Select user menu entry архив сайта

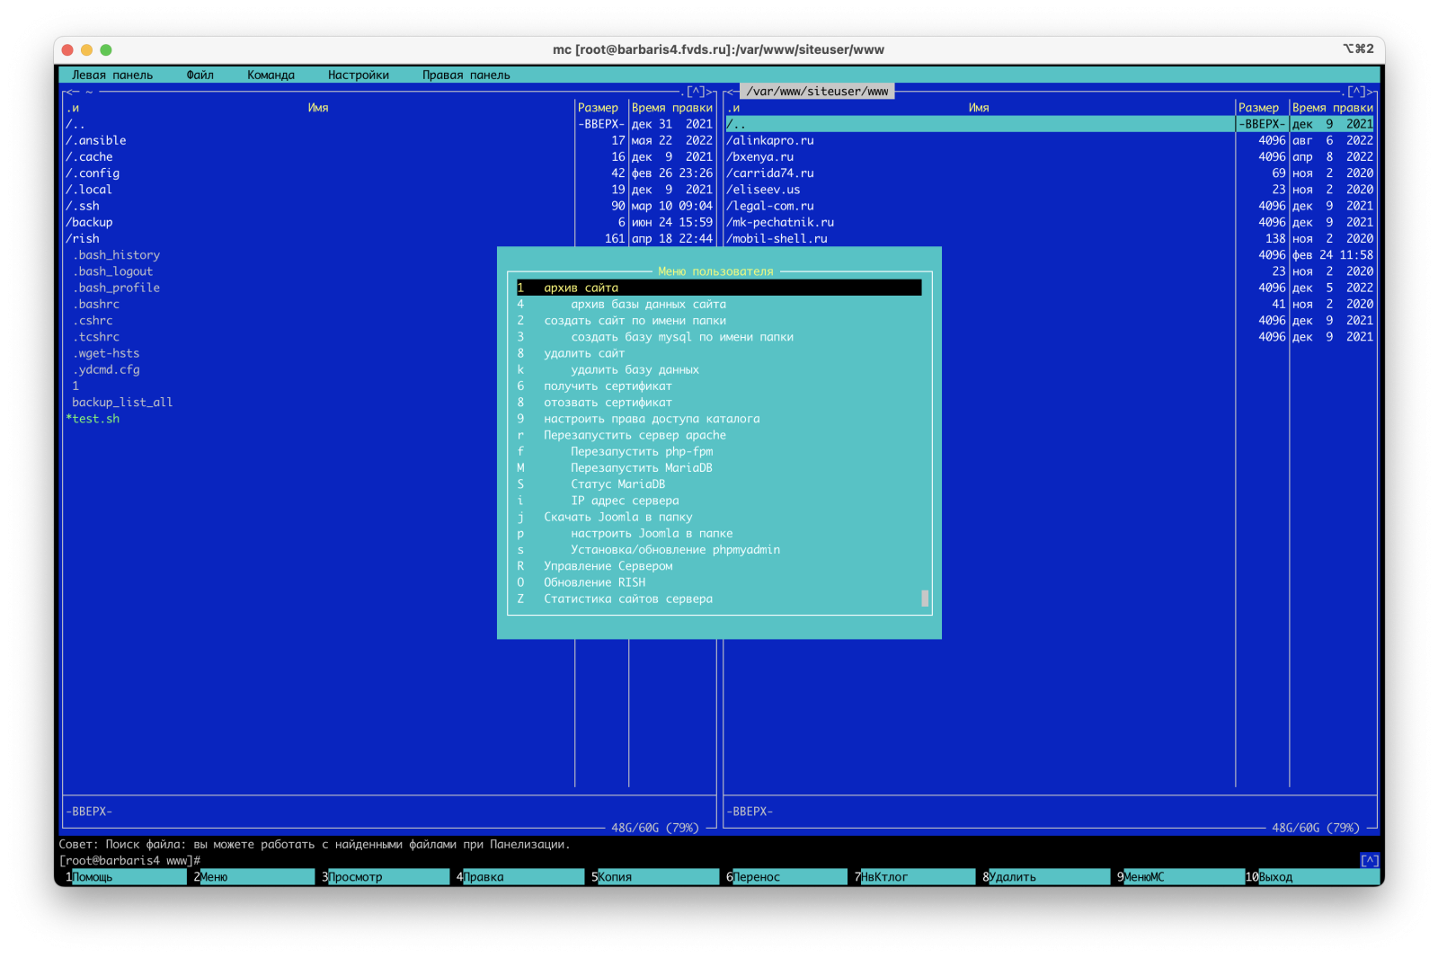[x=719, y=288]
